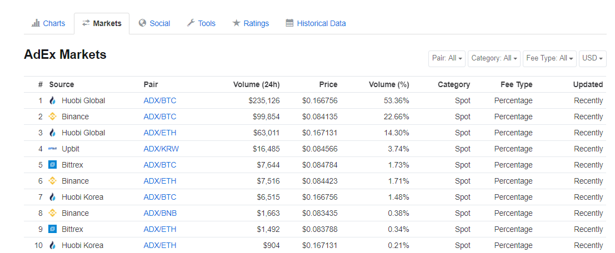Click the calendar icon on Historical Data tab
This screenshot has width=615, height=253.
[x=289, y=23]
